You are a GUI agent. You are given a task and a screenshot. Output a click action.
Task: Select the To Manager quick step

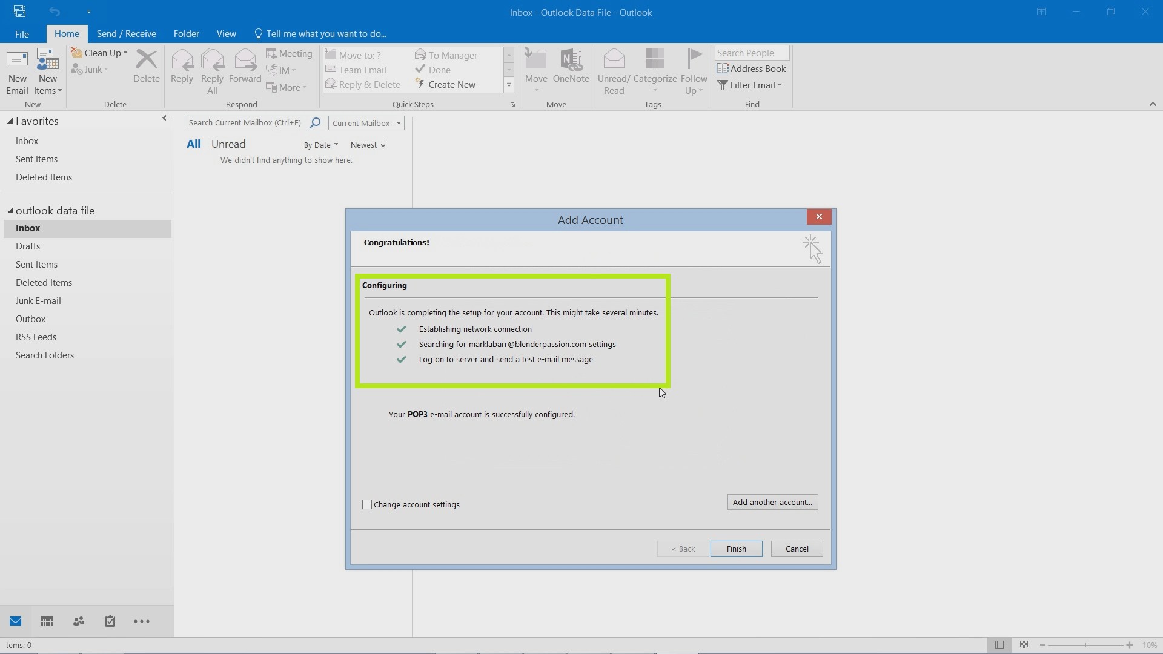click(x=446, y=55)
